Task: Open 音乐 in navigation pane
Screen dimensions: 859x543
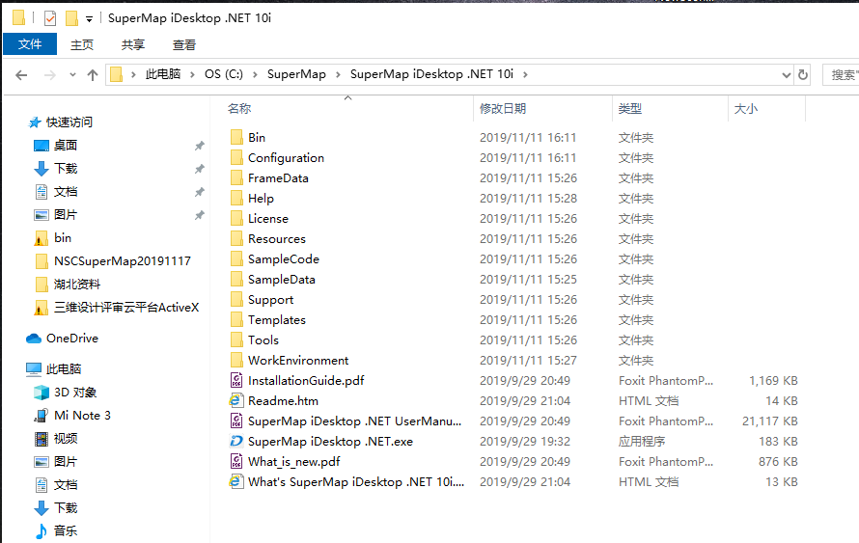Action: (66, 530)
